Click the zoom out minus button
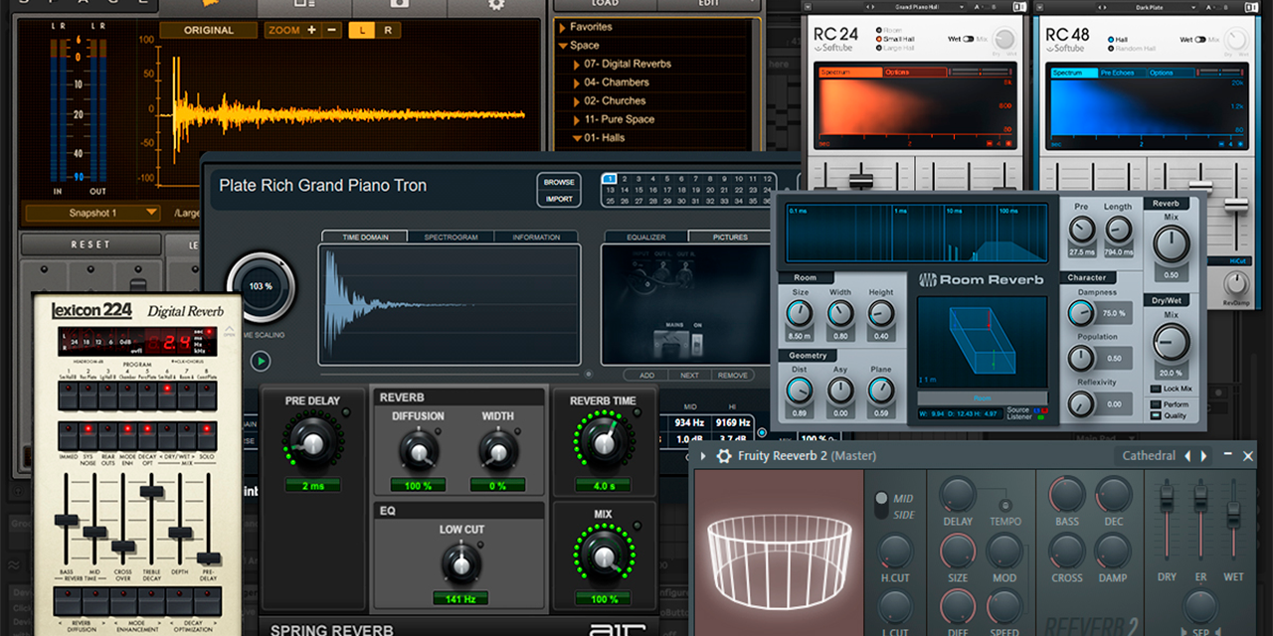Viewport: 1273px width, 636px height. tap(331, 31)
